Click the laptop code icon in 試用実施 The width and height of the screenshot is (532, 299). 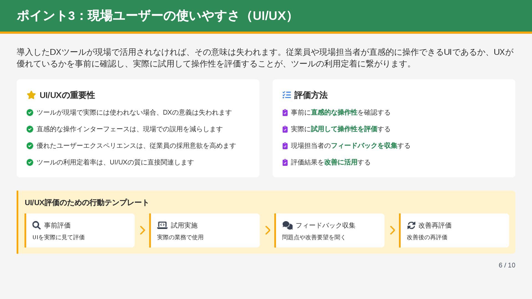click(162, 225)
